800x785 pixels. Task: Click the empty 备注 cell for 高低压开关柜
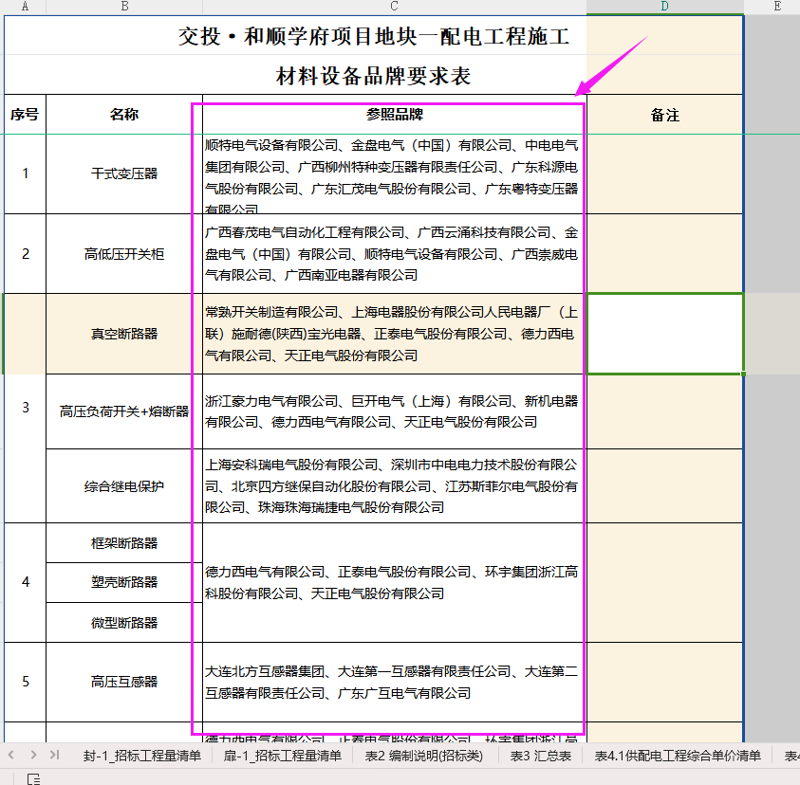(x=665, y=254)
